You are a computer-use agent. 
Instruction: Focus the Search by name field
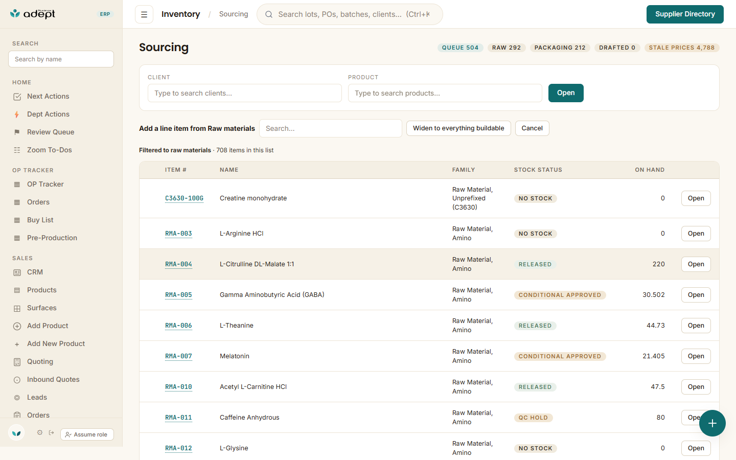point(61,59)
